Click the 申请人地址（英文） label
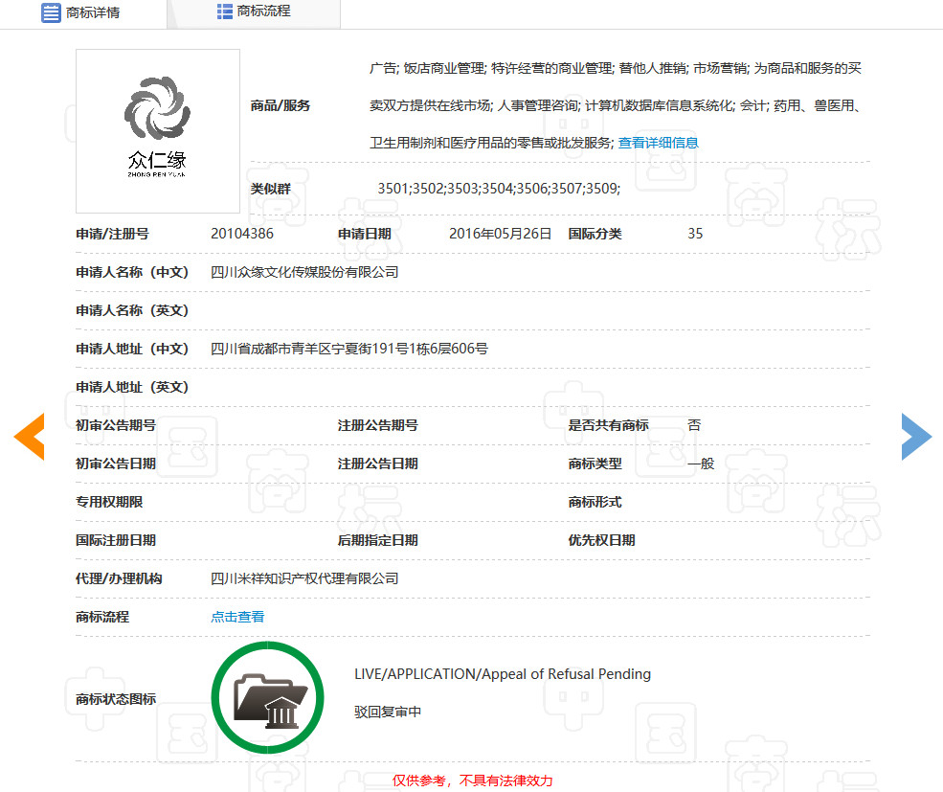The width and height of the screenshot is (943, 792). pyautogui.click(x=132, y=387)
